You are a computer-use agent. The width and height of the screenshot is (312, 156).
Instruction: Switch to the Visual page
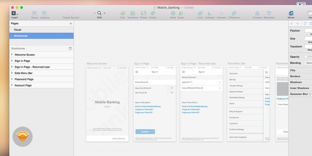click(18, 30)
